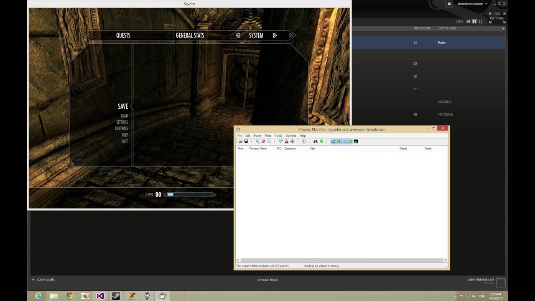
Task: Toggle the Autoscroll icon in Process Monitor
Action: pyautogui.click(x=263, y=141)
